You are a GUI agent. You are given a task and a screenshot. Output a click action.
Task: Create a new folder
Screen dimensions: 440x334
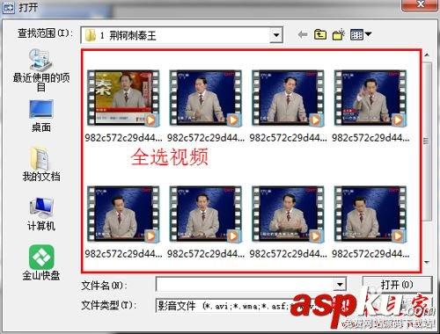(339, 34)
